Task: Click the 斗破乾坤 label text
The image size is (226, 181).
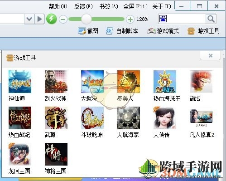Action: pyautogui.click(x=92, y=135)
